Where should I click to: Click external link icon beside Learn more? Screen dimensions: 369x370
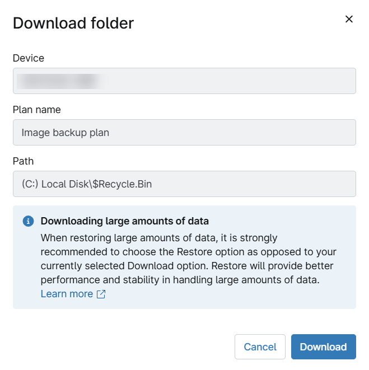click(x=101, y=294)
